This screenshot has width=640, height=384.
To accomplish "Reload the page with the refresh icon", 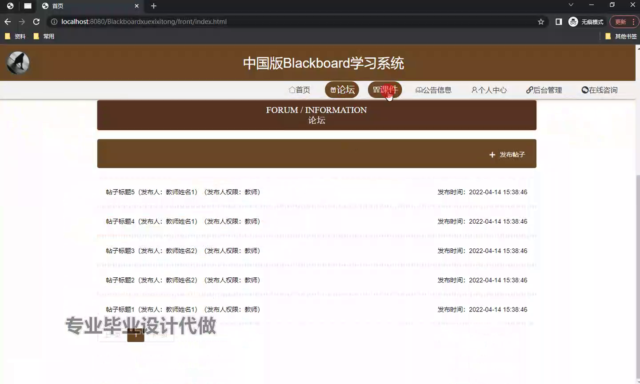I will [x=36, y=22].
